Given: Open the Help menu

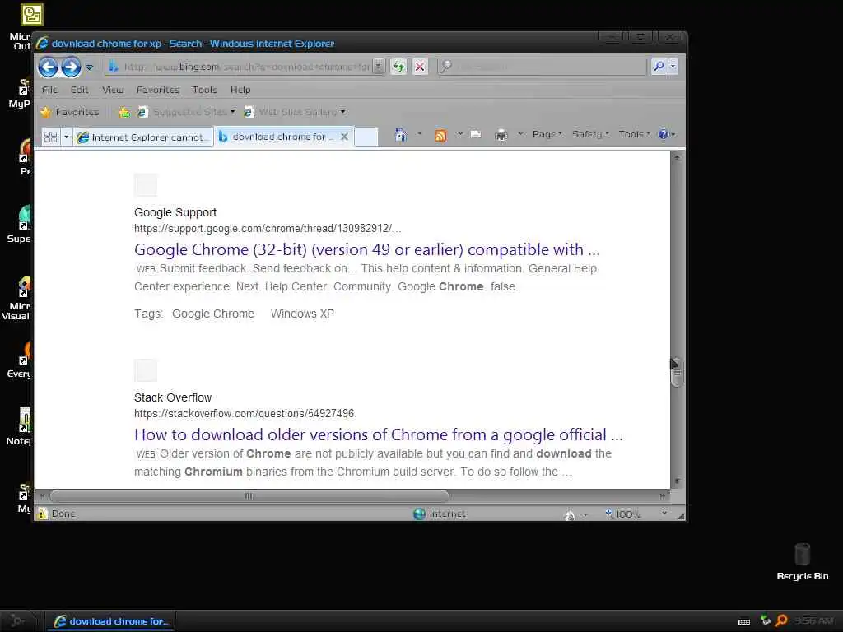Looking at the screenshot, I should tap(240, 90).
